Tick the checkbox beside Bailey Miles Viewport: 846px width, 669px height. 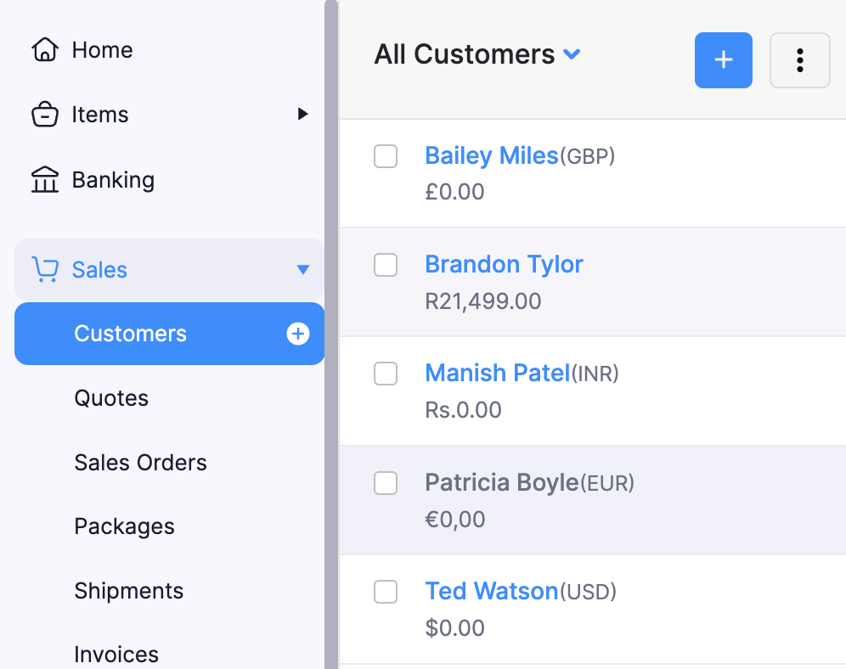pyautogui.click(x=386, y=156)
